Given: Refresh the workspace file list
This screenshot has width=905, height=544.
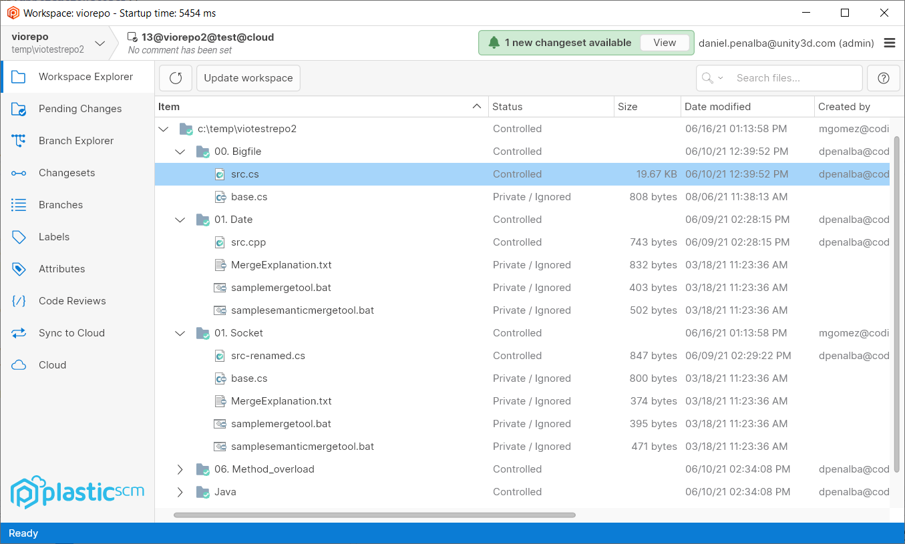Looking at the screenshot, I should click(x=175, y=77).
